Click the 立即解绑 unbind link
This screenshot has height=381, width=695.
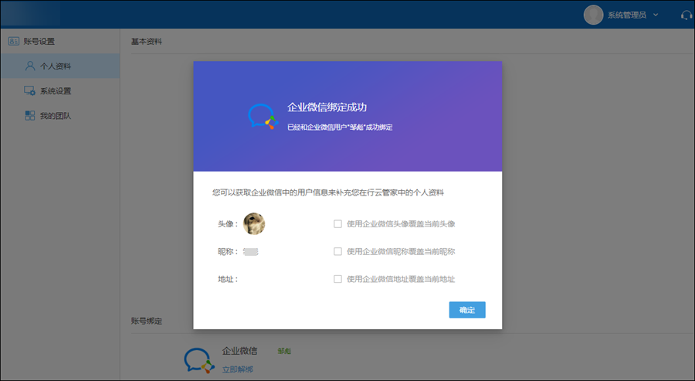238,369
